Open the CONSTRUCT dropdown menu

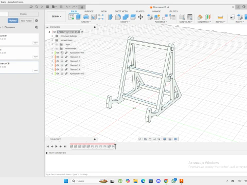pyautogui.click(x=204, y=22)
